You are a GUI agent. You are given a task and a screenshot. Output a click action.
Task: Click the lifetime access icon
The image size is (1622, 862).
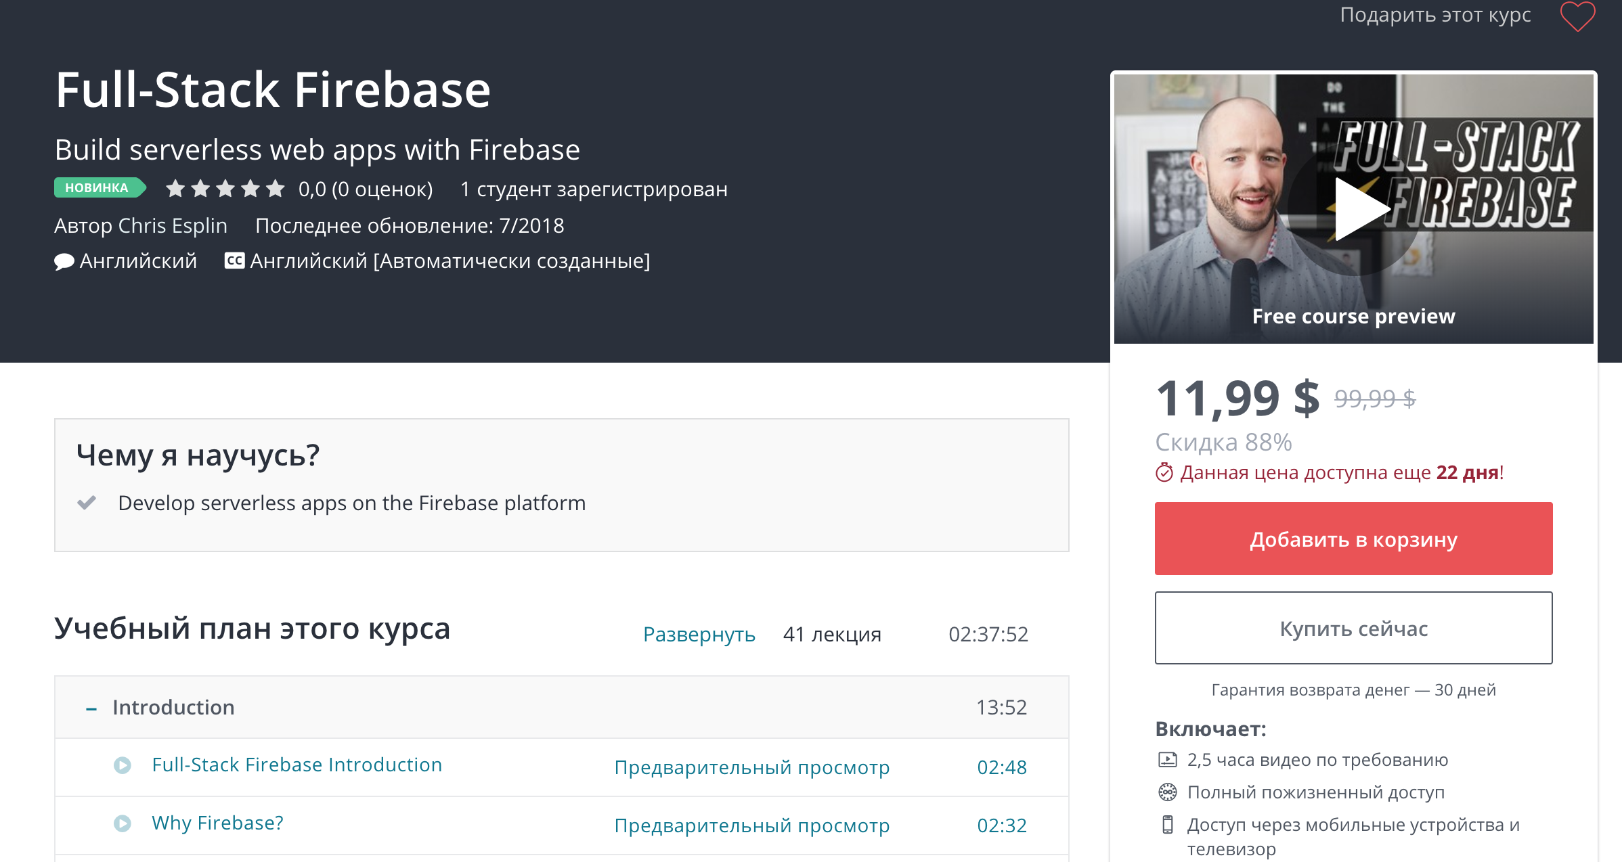point(1168,792)
